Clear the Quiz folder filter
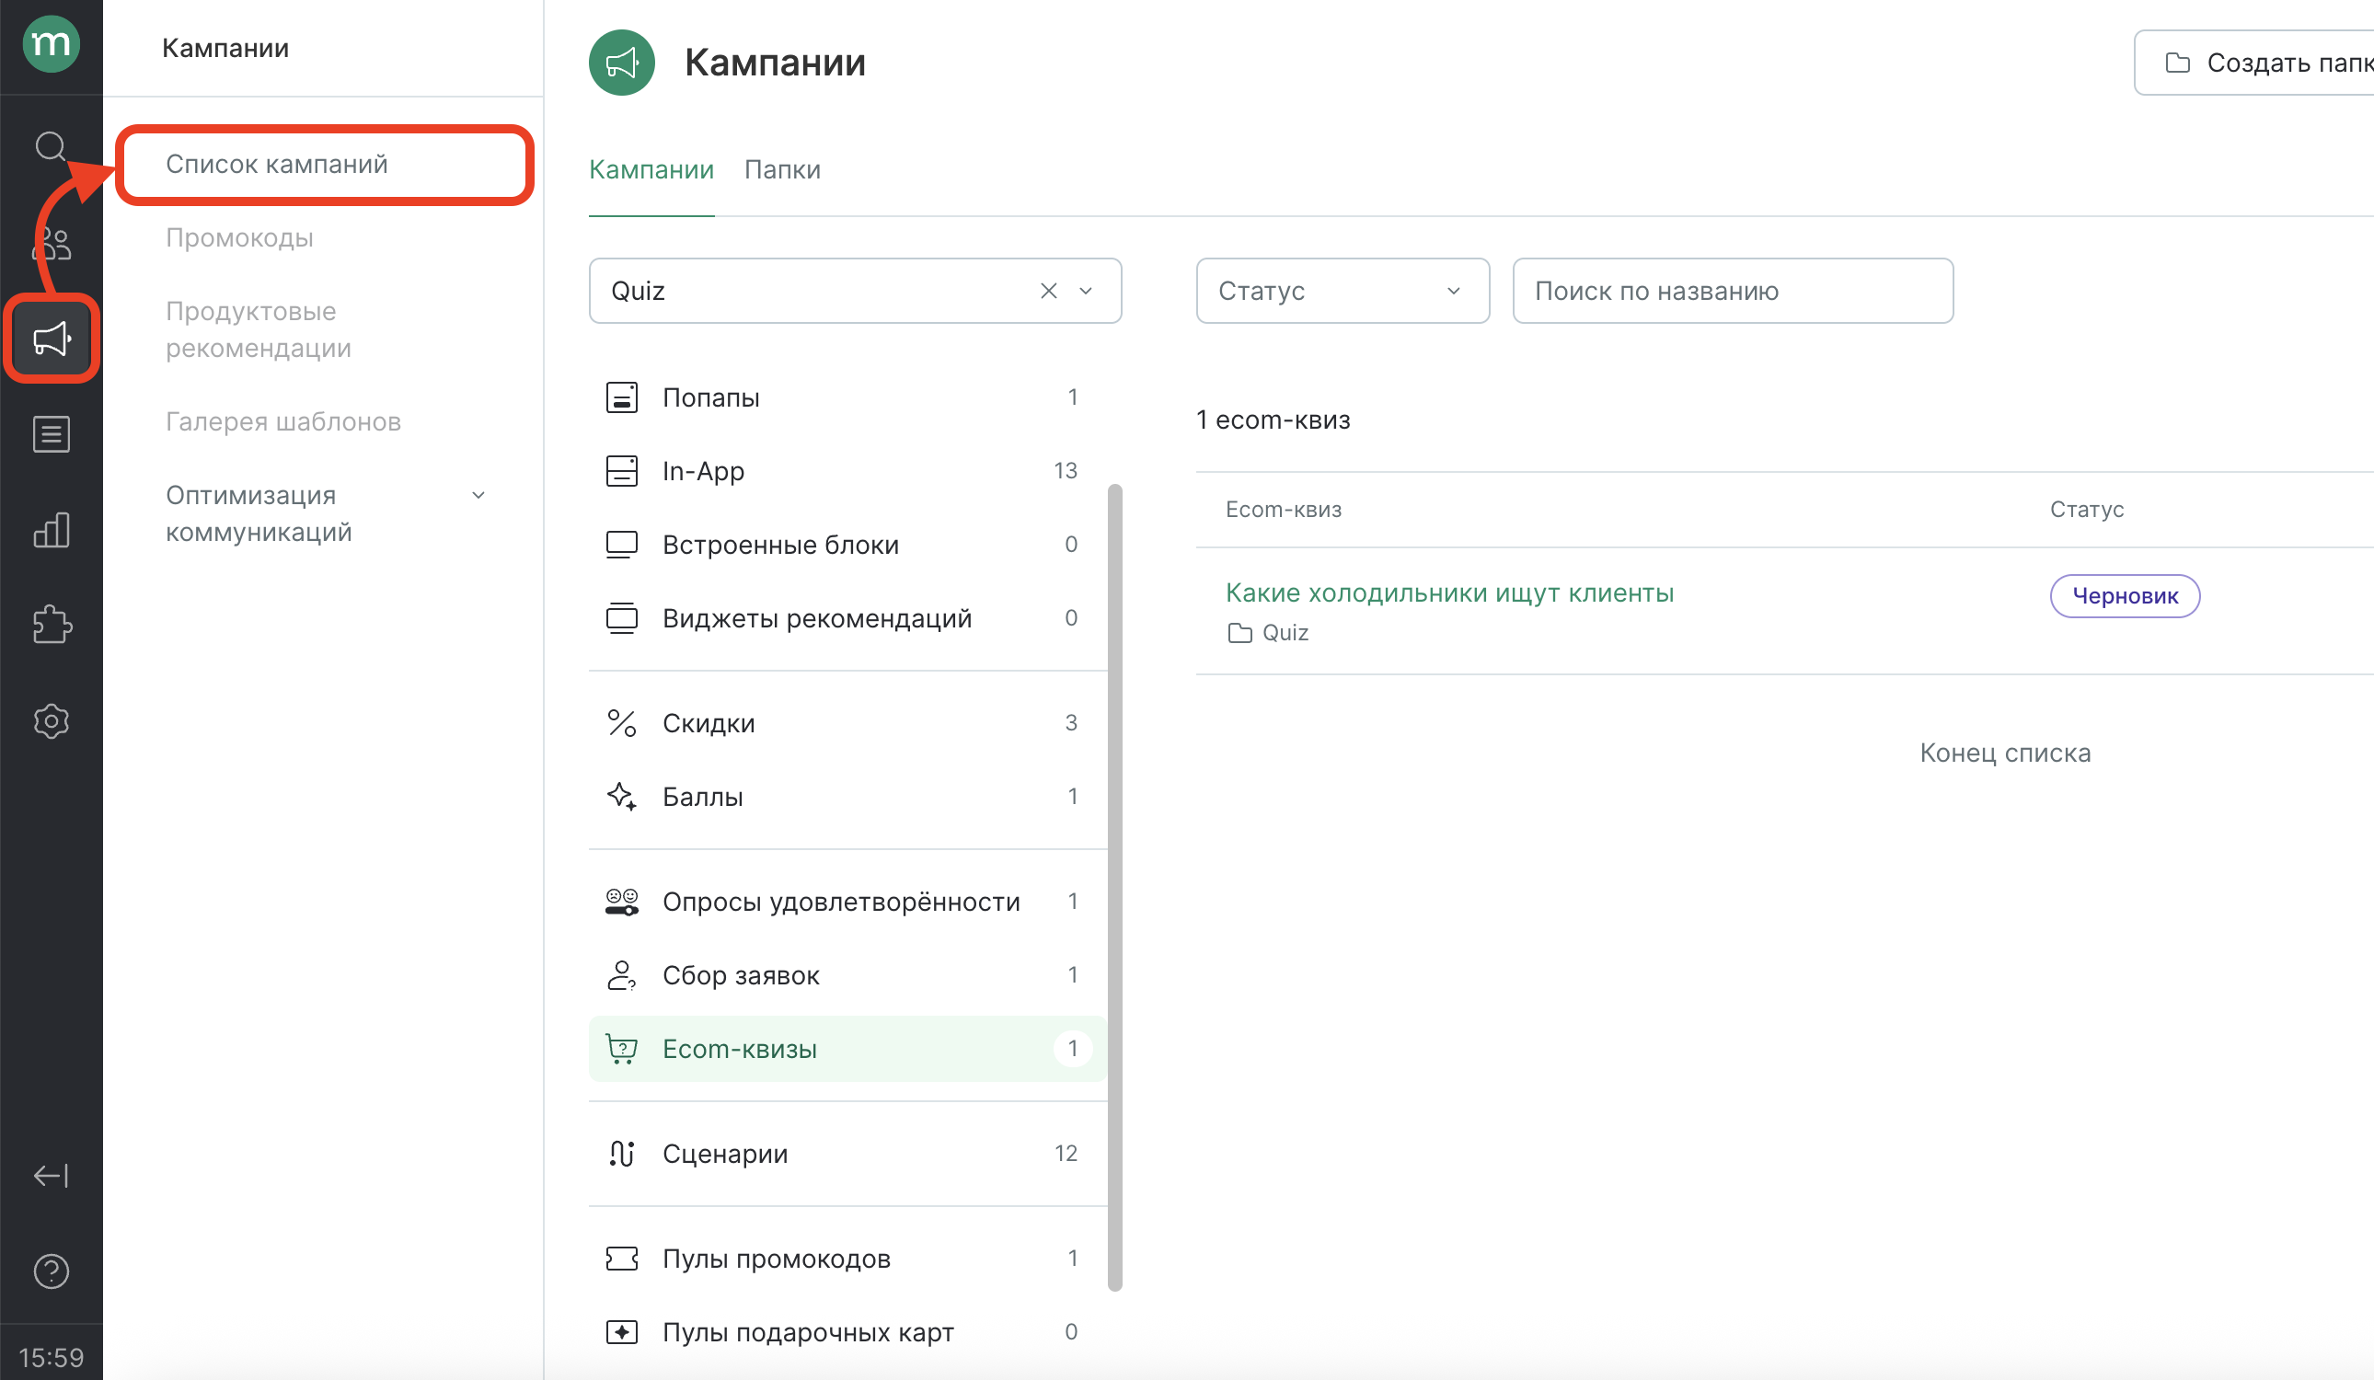This screenshot has height=1380, width=2374. click(x=1049, y=291)
